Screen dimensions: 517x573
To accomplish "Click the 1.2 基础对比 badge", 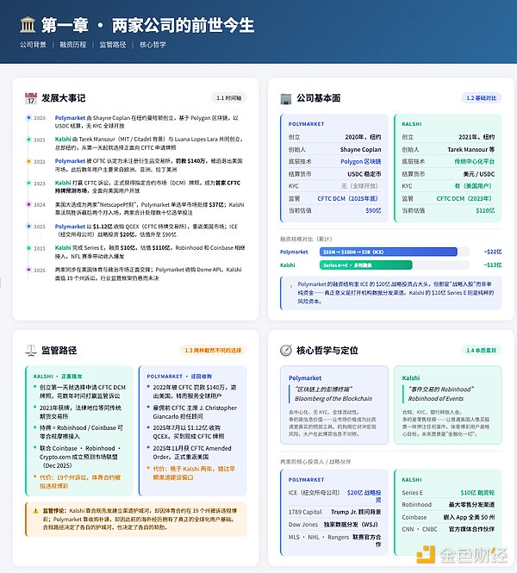I will pos(482,98).
